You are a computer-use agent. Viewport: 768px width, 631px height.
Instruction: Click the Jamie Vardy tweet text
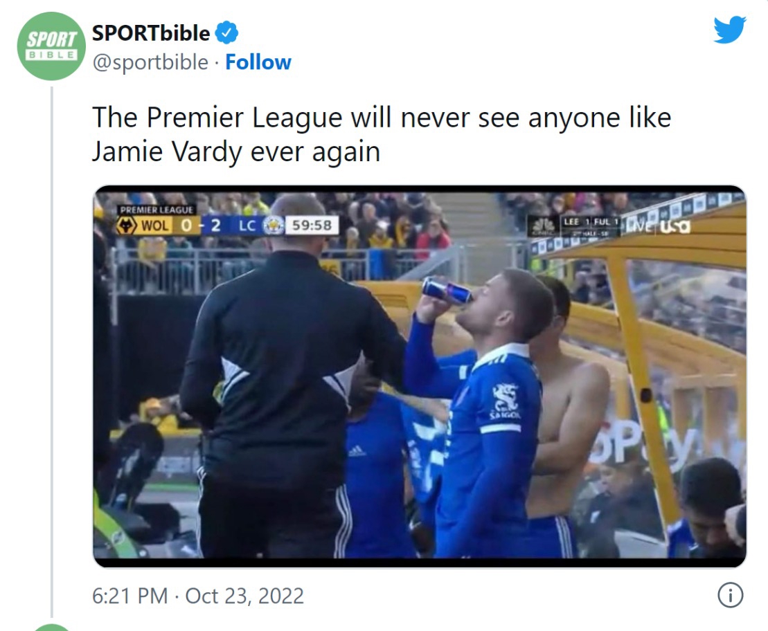click(x=382, y=134)
